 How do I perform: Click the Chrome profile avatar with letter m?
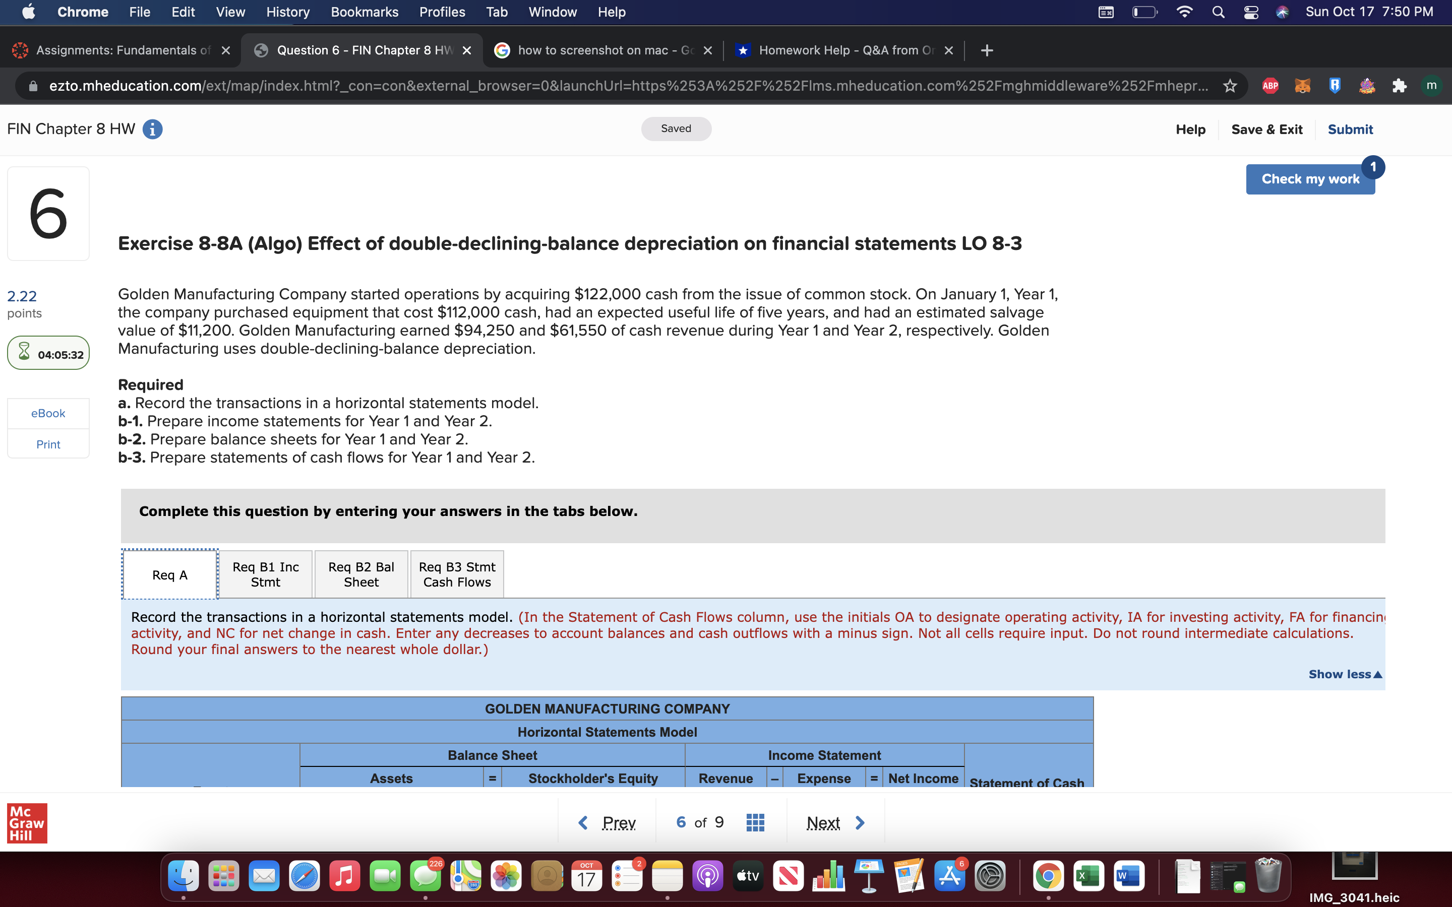1432,86
